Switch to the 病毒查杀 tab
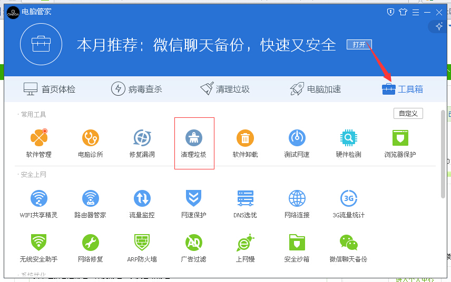451x282 pixels. tap(136, 89)
